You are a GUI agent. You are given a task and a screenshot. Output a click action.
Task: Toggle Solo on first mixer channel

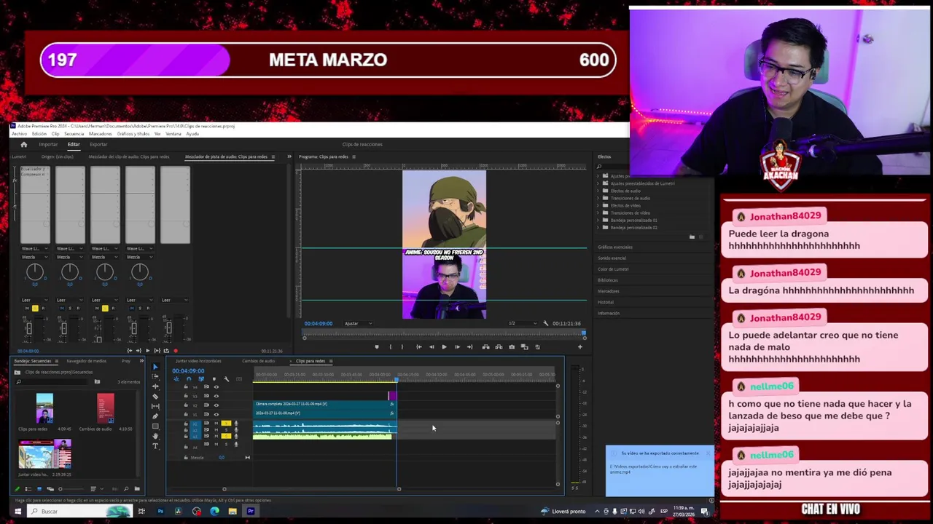coord(35,309)
